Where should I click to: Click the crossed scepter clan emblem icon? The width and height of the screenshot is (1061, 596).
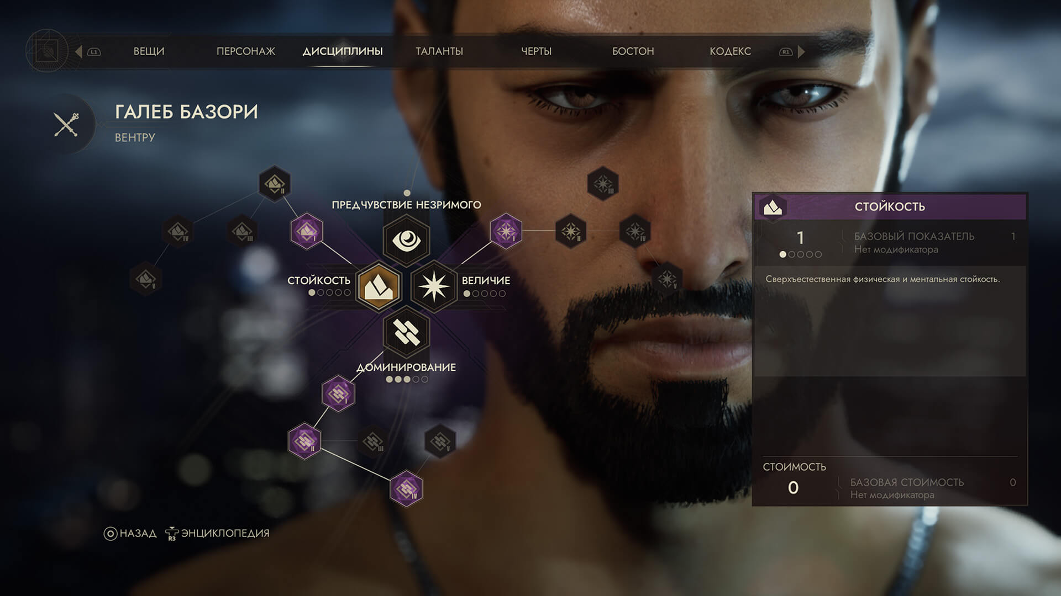67,125
